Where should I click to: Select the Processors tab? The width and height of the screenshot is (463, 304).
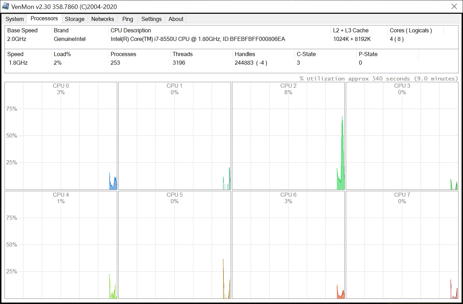click(44, 19)
